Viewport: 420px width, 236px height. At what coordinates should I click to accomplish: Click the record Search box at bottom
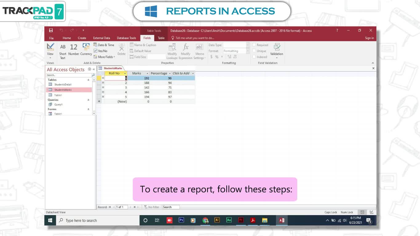coord(171,207)
